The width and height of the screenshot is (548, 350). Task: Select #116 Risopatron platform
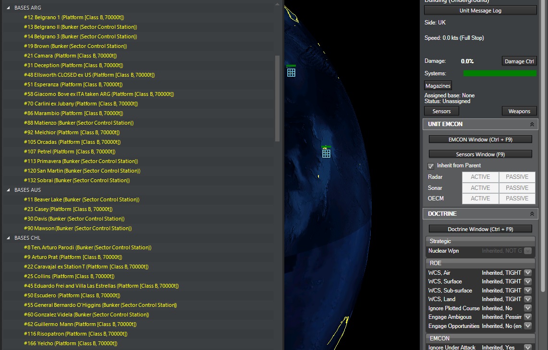75,334
